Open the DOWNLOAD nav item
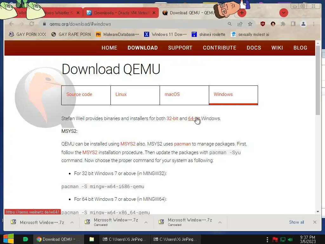Viewport: 325px width, 244px height. 143,48
